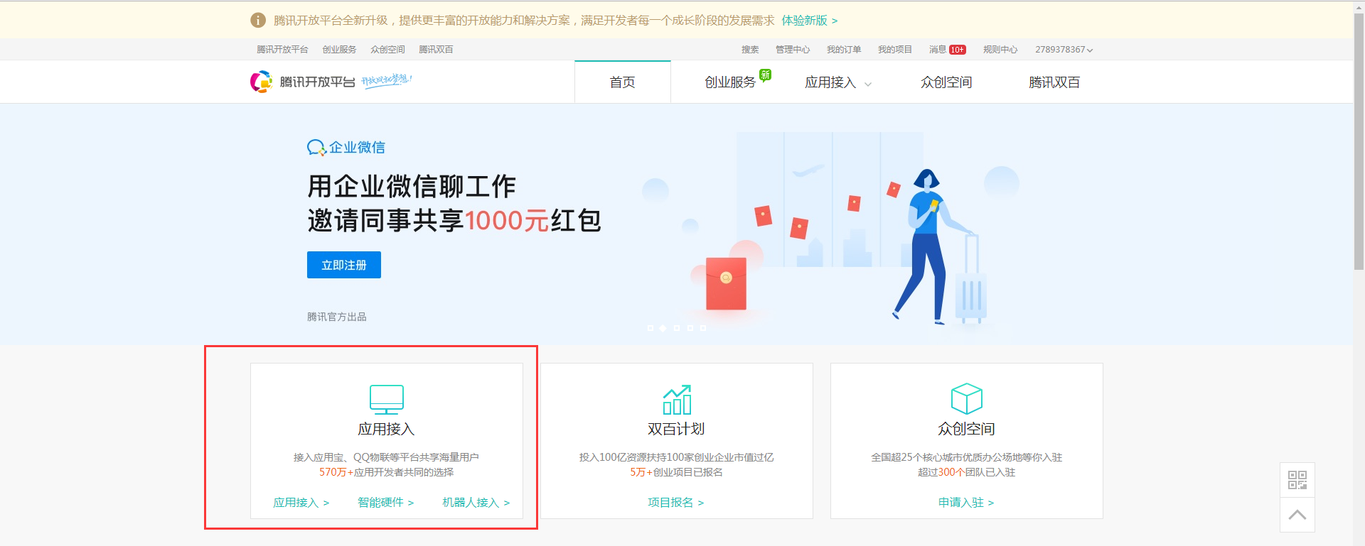Click 创业服务 in the top utility bar
This screenshot has height=546, width=1365.
(x=339, y=50)
